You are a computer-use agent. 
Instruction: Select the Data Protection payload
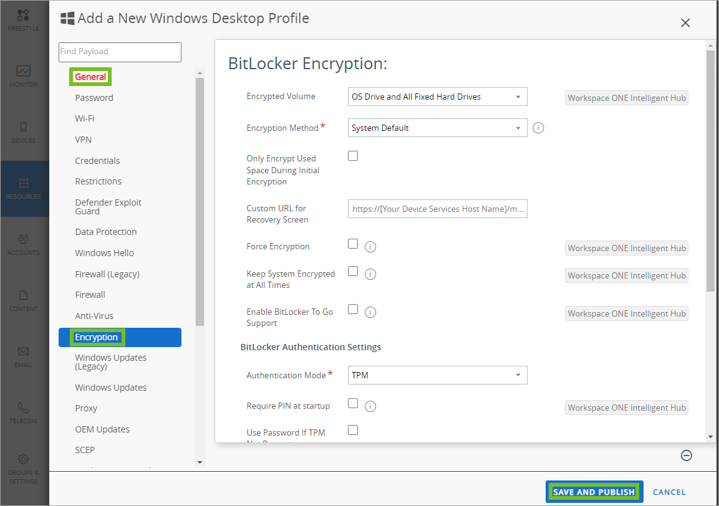[x=106, y=232]
